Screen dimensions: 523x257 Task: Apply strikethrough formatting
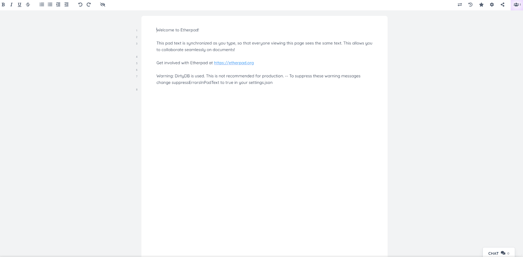(28, 5)
